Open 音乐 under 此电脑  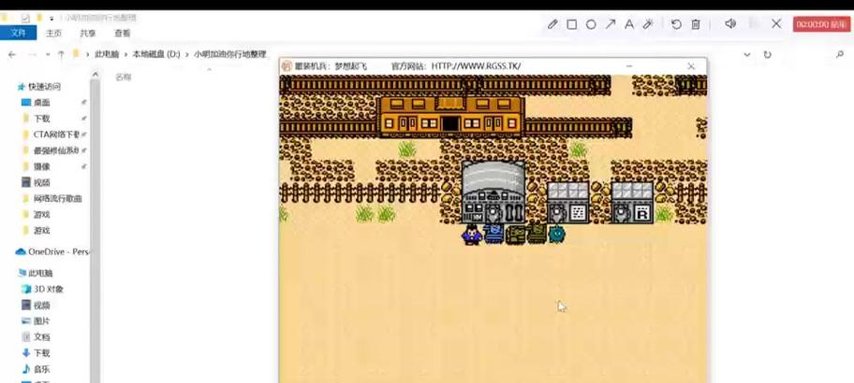[42, 369]
